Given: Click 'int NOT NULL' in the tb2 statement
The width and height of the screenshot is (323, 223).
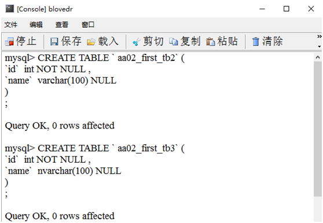Looking at the screenshot, I should 55,70.
